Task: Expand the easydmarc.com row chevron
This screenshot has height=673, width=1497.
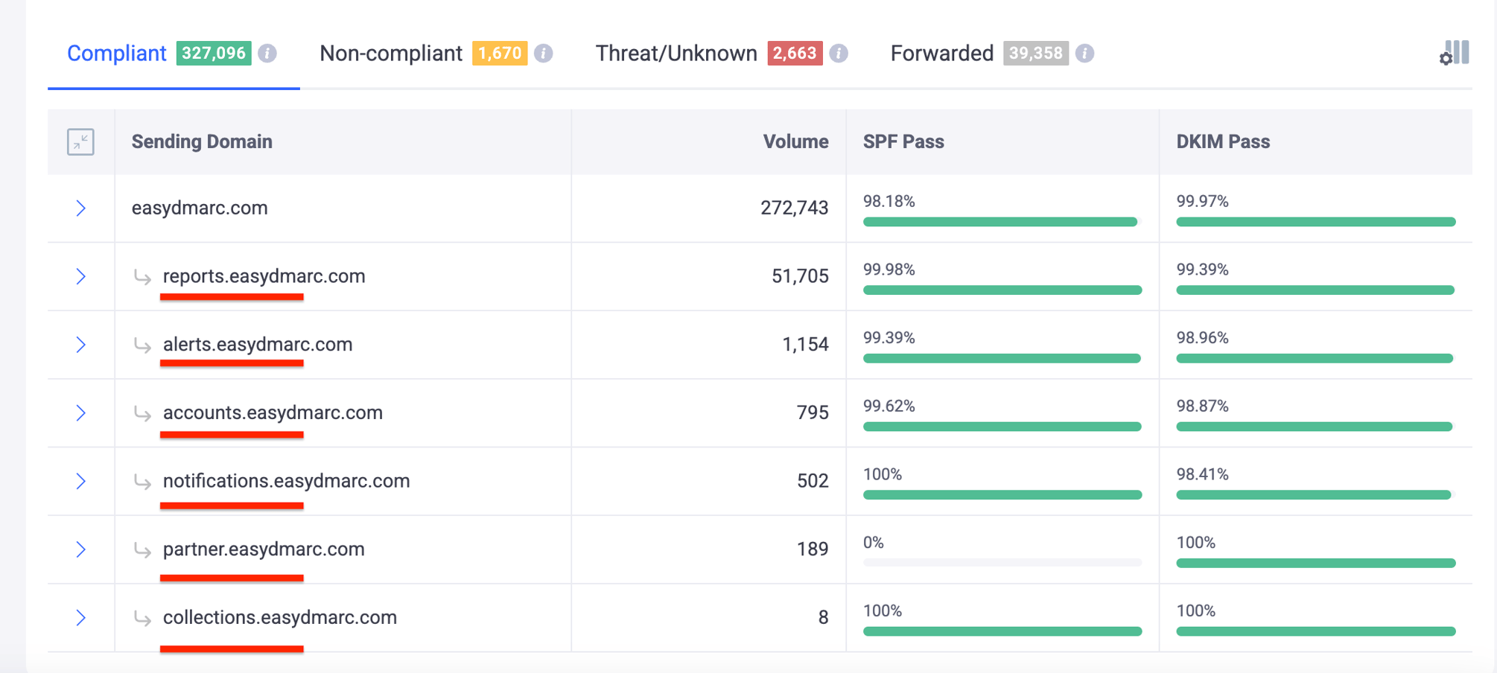Action: click(x=81, y=208)
